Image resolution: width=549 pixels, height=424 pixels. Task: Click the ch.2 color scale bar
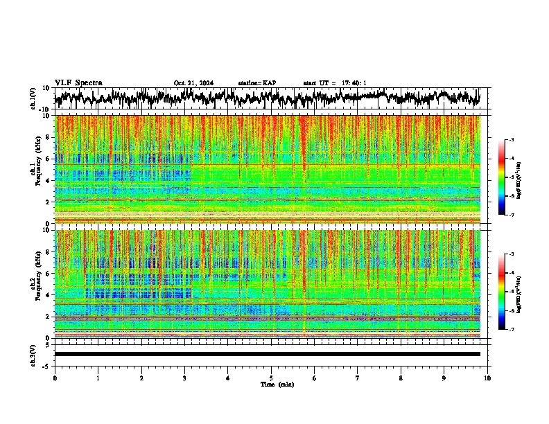(502, 292)
